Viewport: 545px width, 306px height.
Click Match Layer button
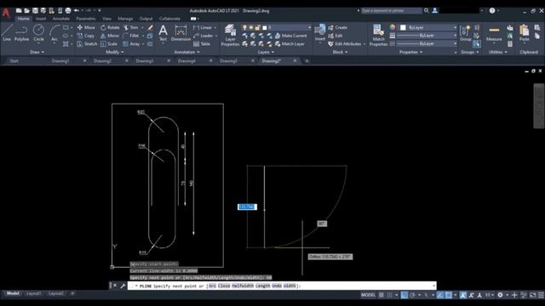(x=290, y=44)
